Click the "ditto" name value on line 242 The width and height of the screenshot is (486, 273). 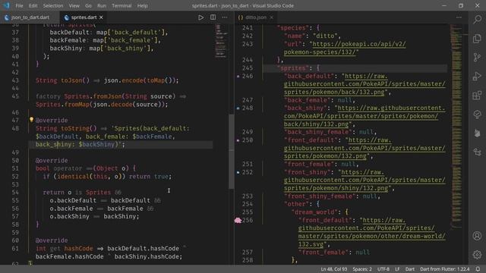pos(325,36)
